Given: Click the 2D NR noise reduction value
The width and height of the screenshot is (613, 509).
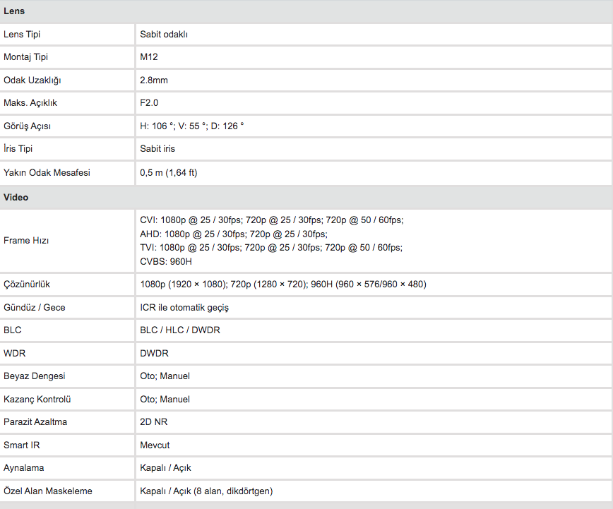Looking at the screenshot, I should 154,422.
